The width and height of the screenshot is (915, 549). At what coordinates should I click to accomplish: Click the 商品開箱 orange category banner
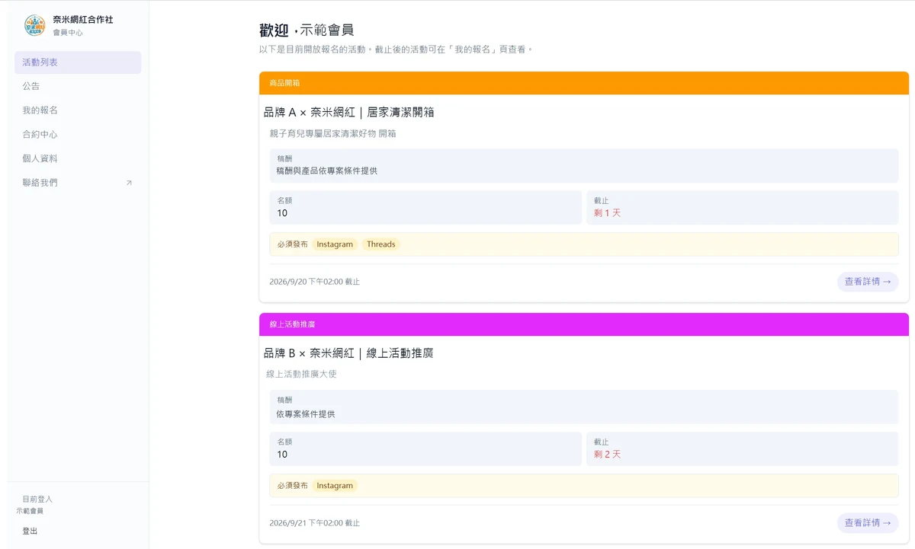coord(584,83)
